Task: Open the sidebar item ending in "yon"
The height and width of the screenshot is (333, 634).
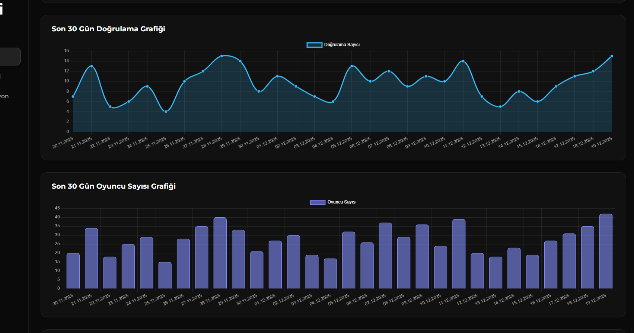Action: coord(4,96)
